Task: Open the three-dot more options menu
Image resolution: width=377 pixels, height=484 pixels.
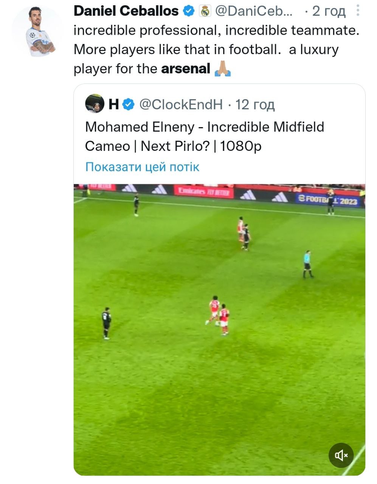Action: (x=358, y=11)
